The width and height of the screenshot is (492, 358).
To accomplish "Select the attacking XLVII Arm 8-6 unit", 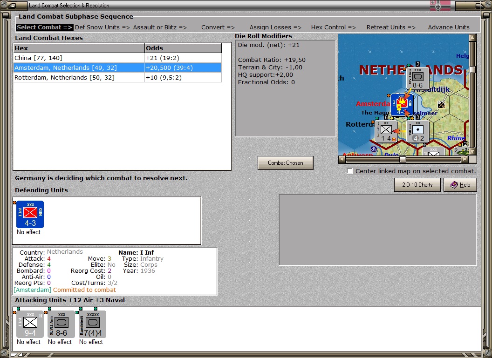I will [x=61, y=324].
